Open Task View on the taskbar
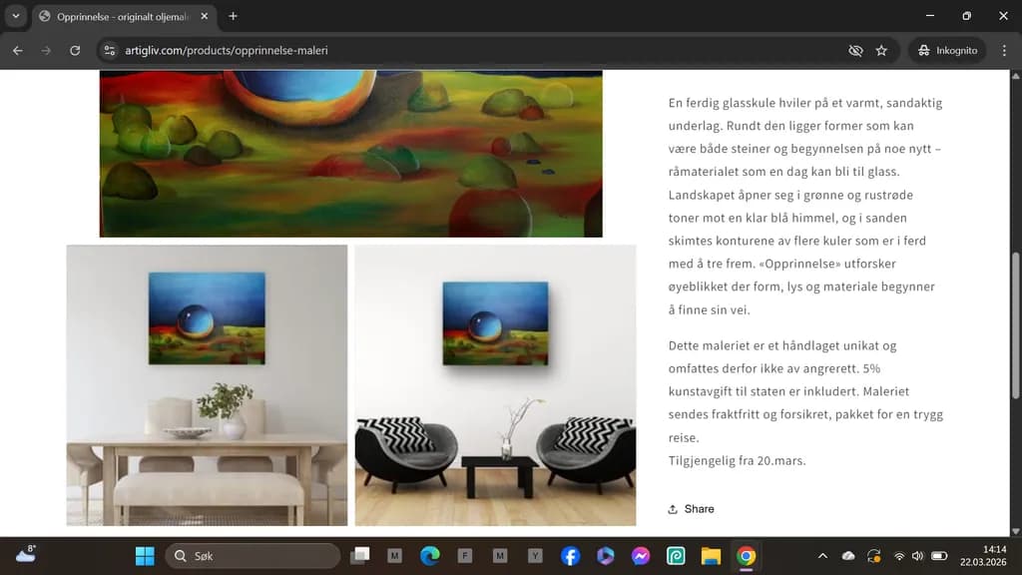 [x=359, y=556]
